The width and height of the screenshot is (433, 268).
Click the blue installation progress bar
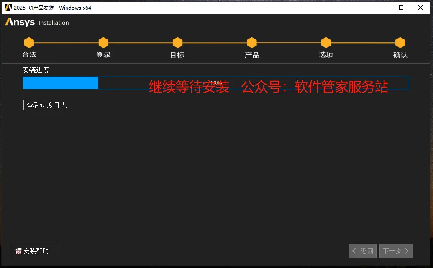click(216, 83)
